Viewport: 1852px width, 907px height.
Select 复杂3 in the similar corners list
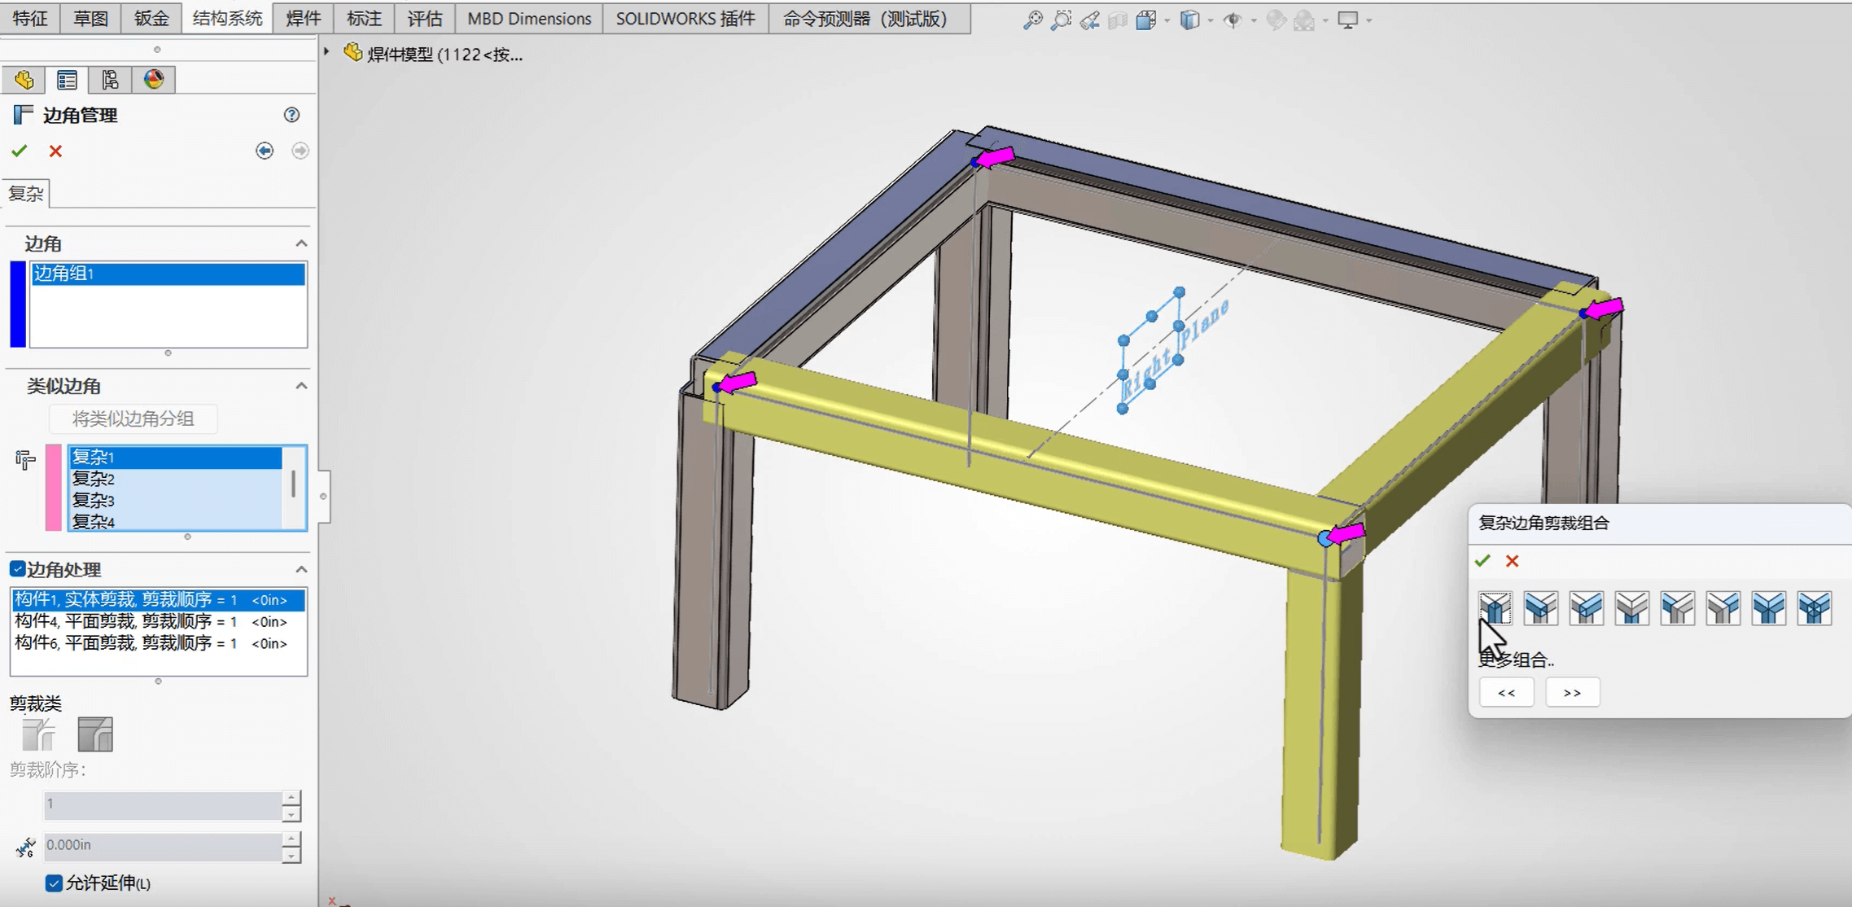coord(94,500)
